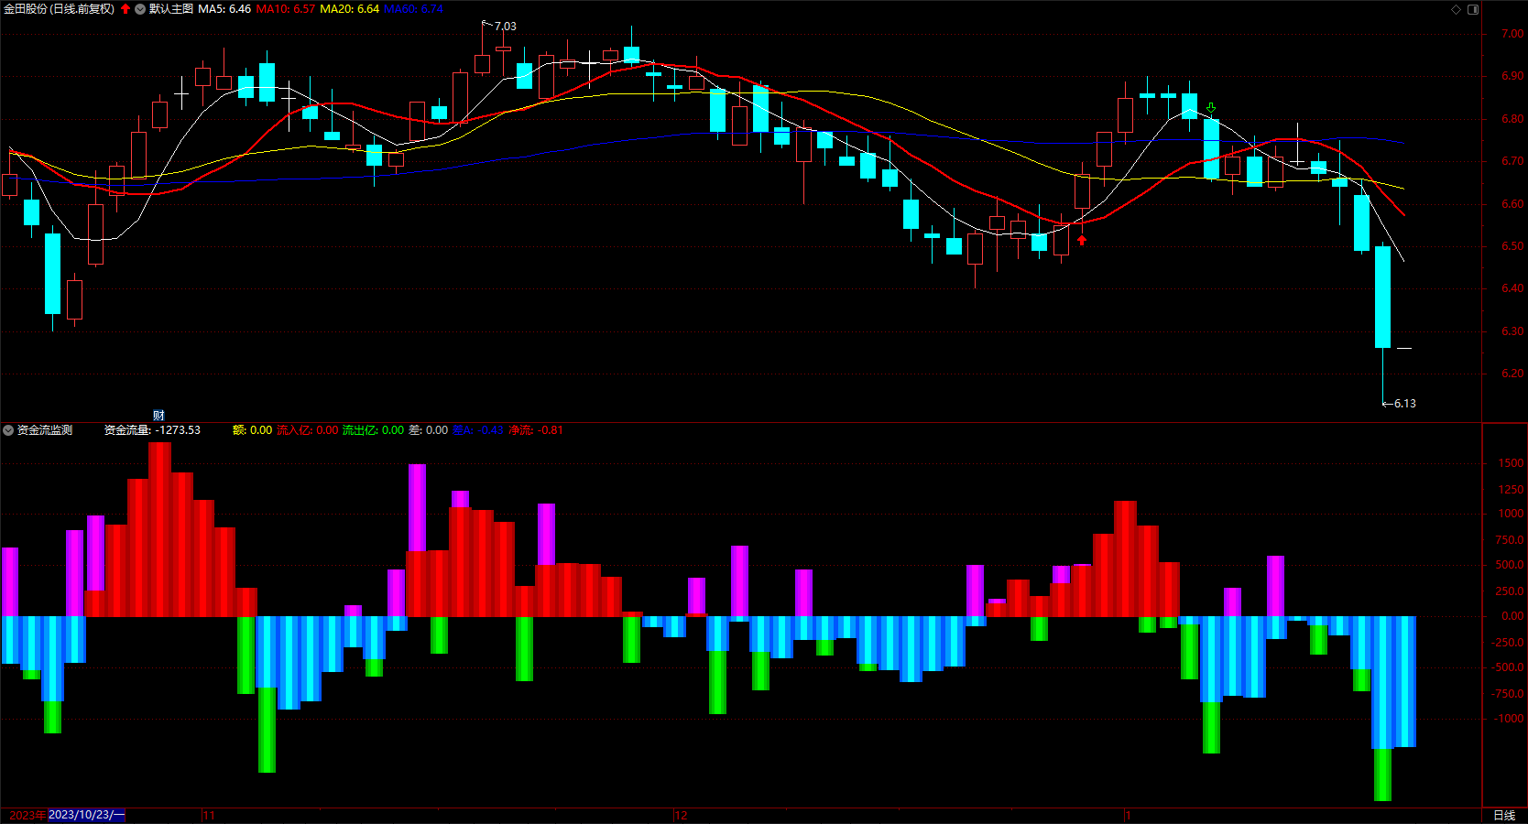
Task: Click the 11 month marker on time axis
Action: 209,815
